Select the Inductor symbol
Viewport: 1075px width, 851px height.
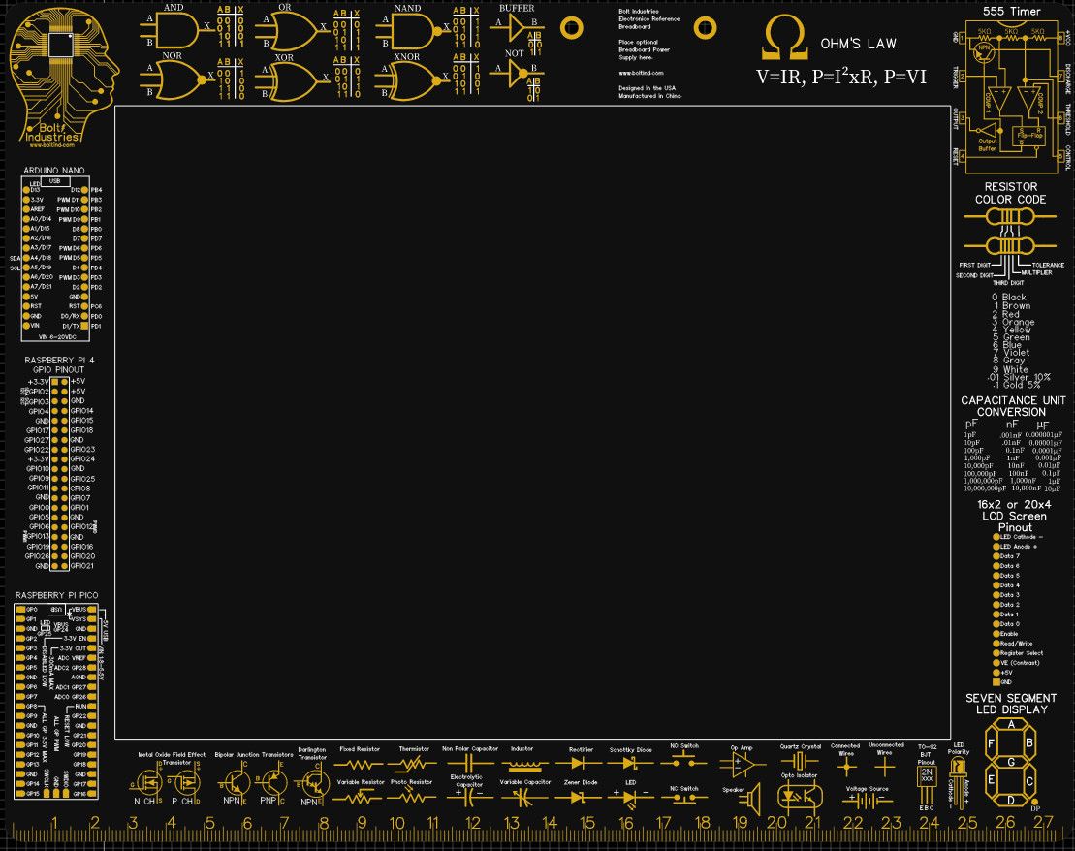pos(525,763)
